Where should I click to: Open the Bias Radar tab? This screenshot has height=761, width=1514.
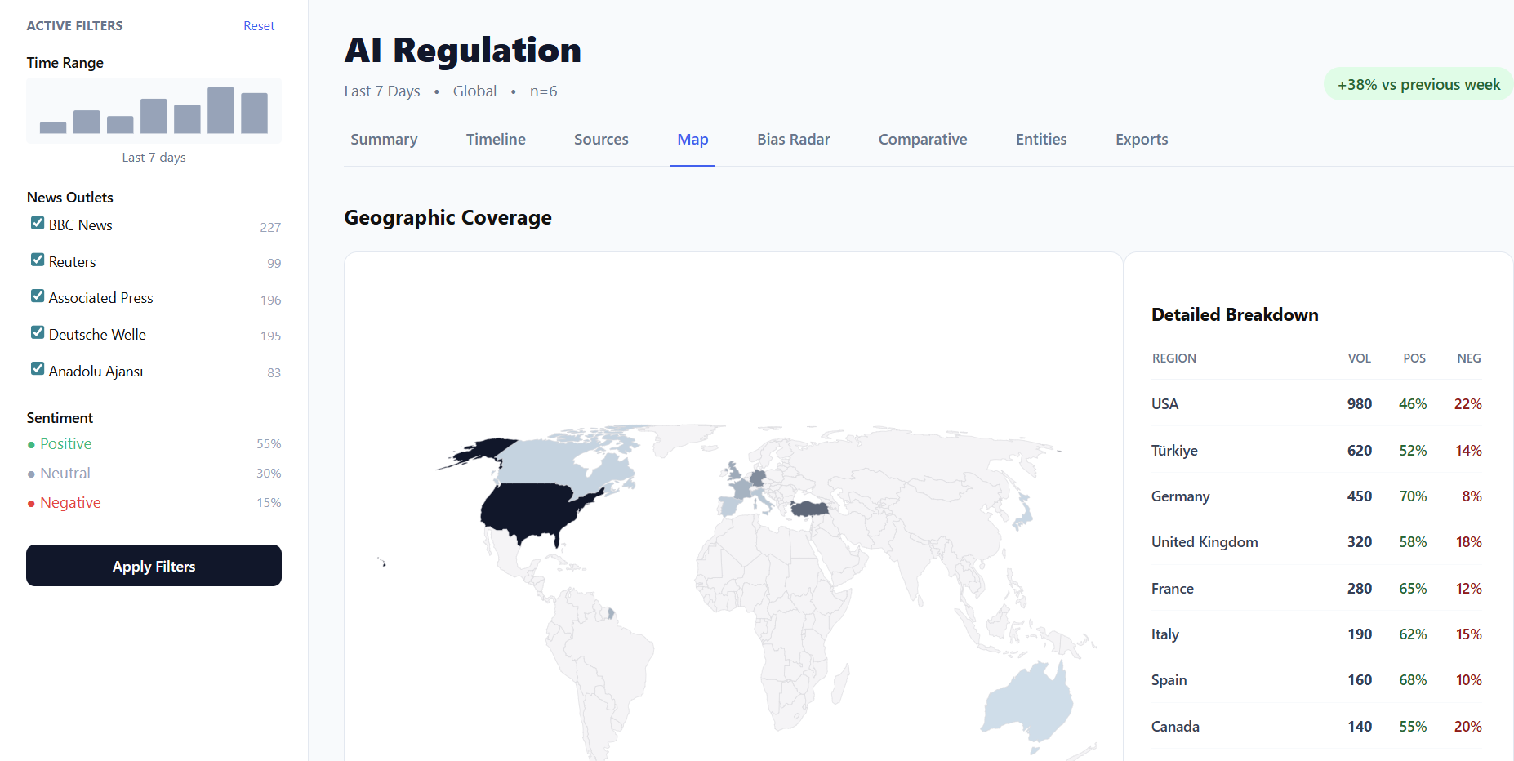coord(793,139)
